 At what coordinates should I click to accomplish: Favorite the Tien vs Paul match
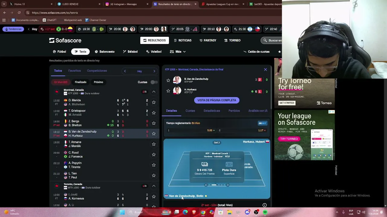point(154,175)
